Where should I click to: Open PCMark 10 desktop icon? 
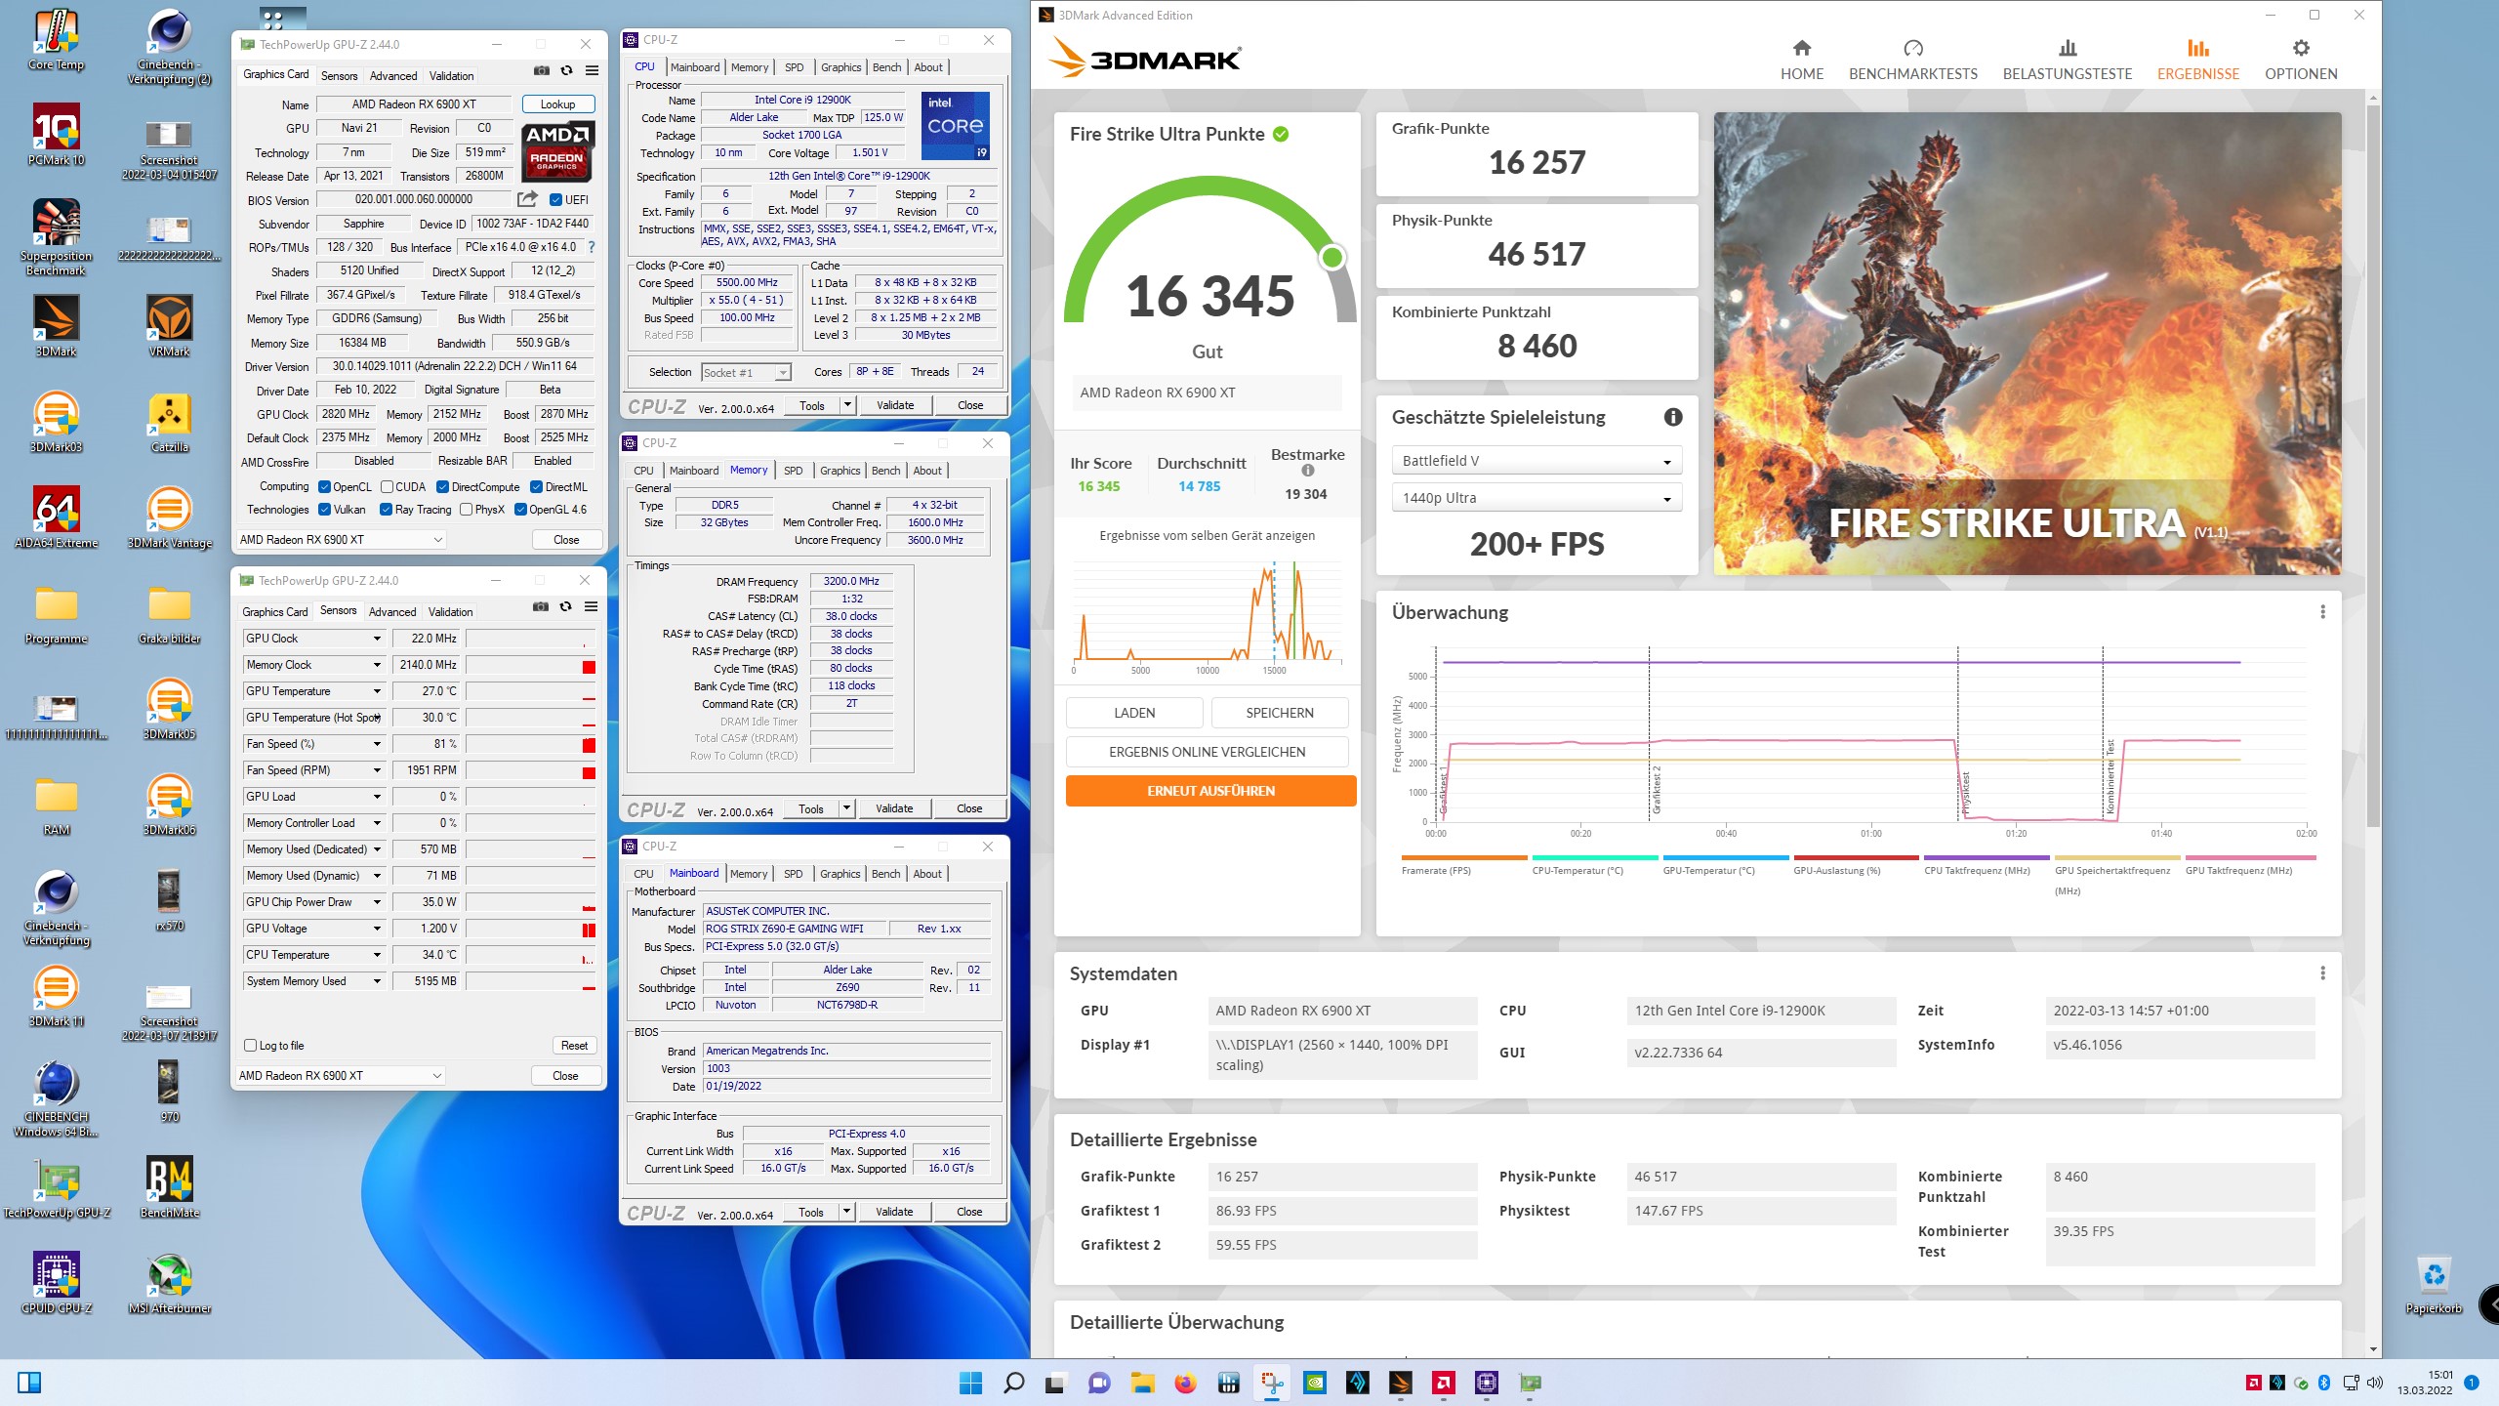[56, 135]
